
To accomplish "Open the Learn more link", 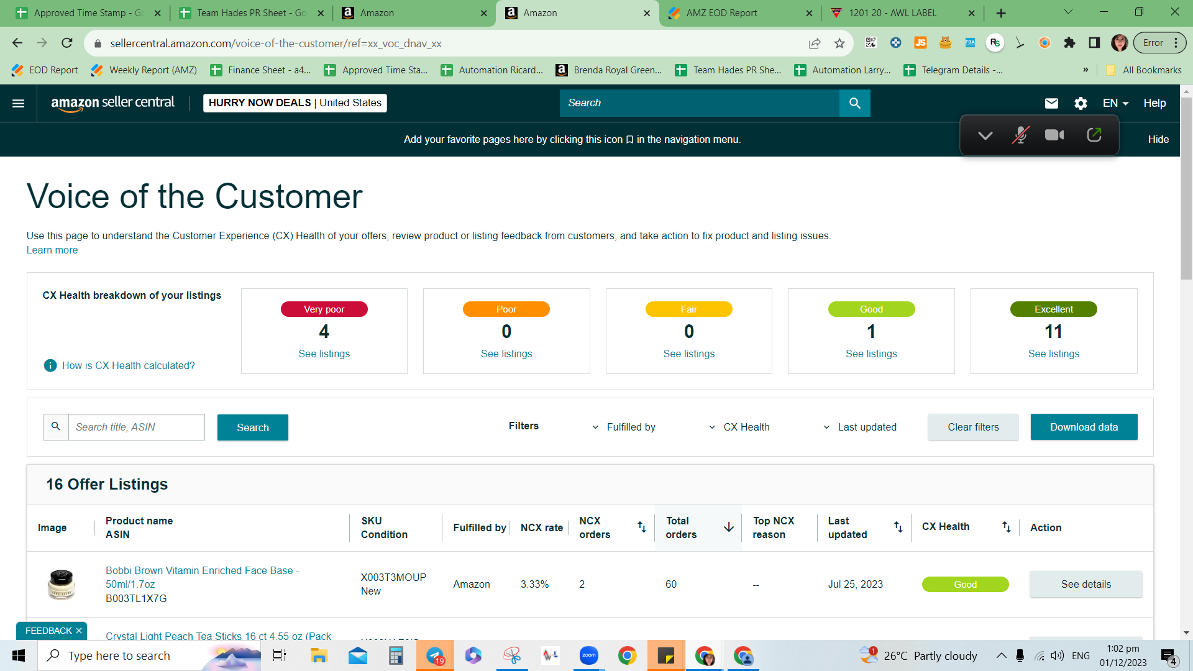I will click(52, 250).
